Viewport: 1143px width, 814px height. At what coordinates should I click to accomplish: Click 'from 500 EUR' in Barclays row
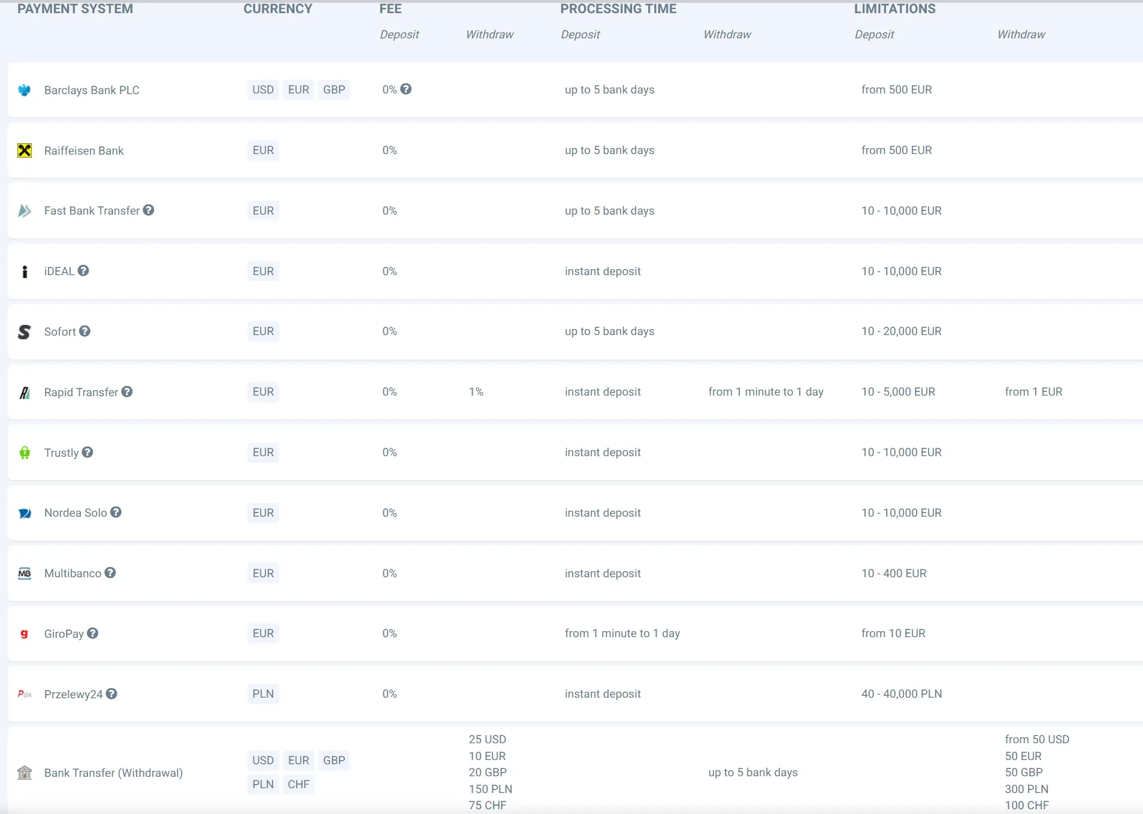coord(897,90)
